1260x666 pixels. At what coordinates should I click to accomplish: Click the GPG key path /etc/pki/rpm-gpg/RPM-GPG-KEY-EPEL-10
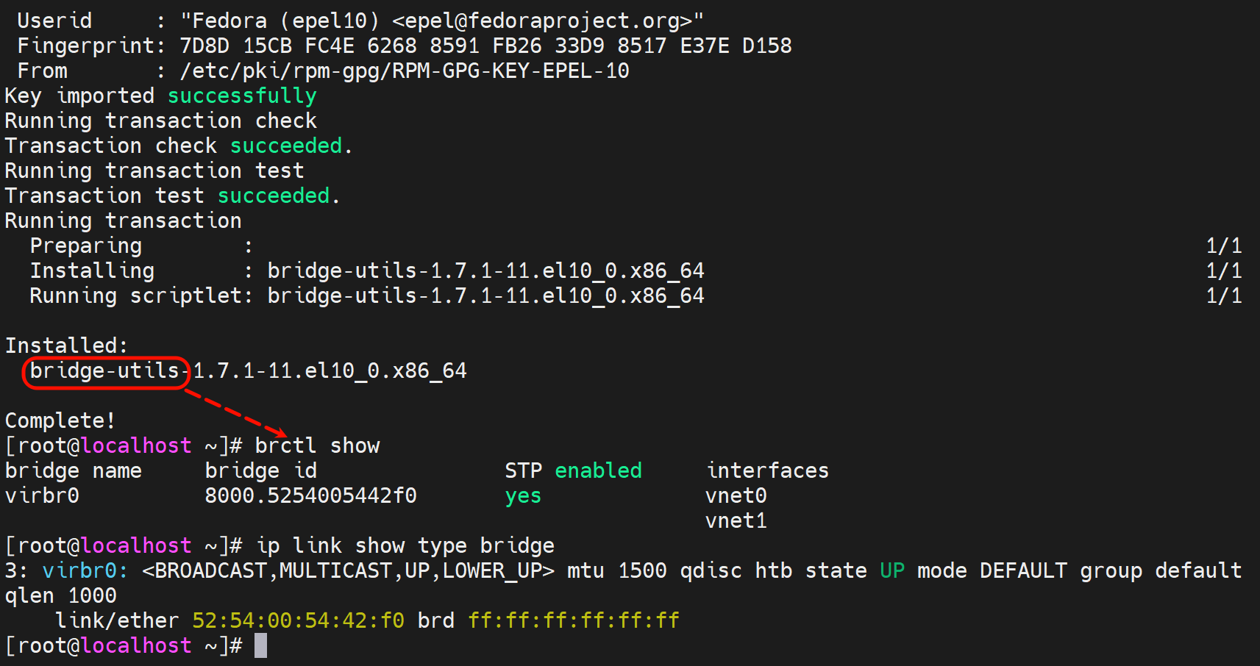click(x=405, y=71)
